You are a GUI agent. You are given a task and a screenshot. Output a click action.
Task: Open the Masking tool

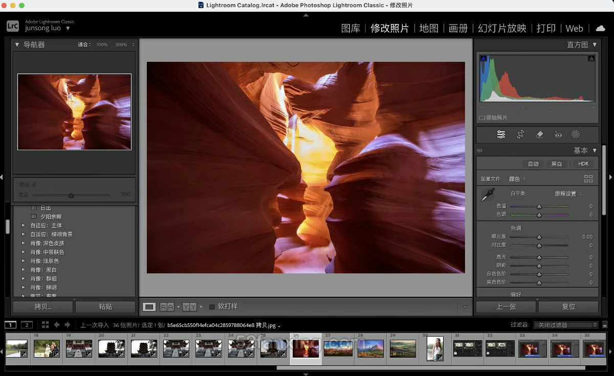click(x=576, y=134)
